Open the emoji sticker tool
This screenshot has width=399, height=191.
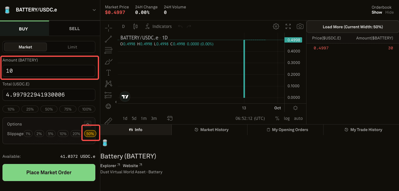tap(108, 106)
